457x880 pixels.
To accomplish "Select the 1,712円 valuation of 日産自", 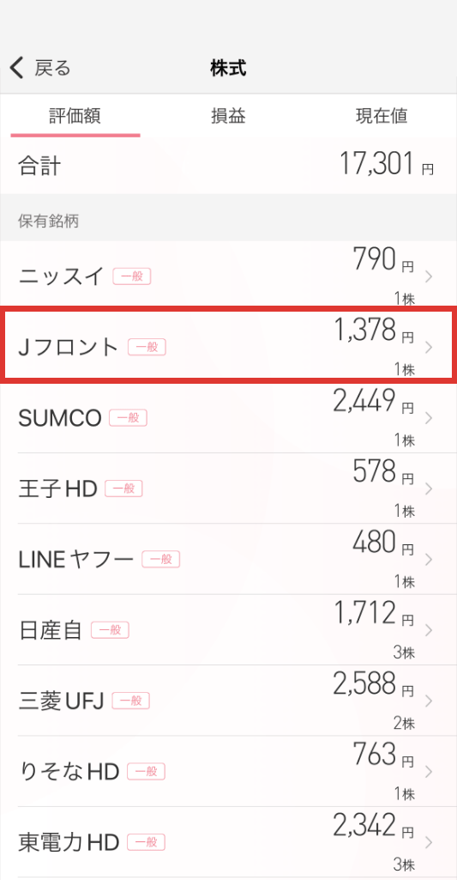I will [x=374, y=615].
